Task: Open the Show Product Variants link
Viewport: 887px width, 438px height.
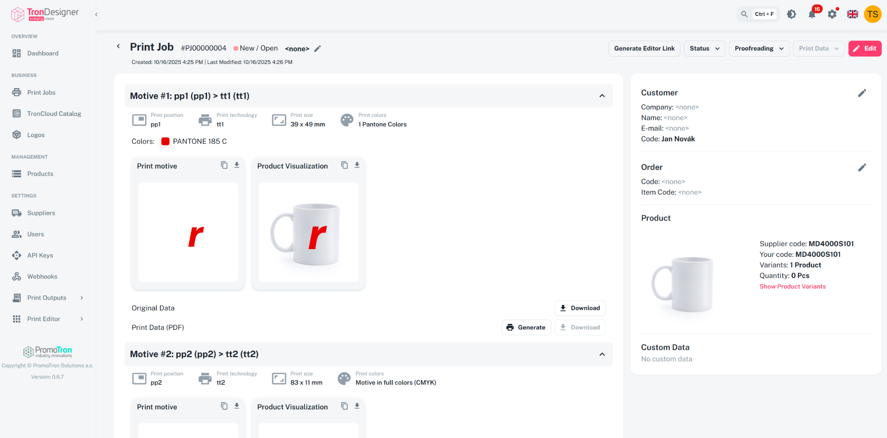Action: (x=793, y=286)
